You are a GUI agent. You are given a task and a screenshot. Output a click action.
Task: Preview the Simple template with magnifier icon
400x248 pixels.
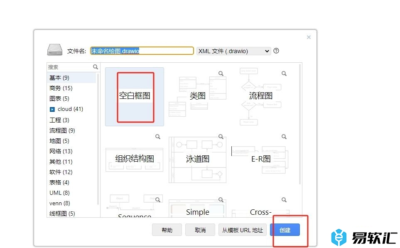tap(221, 200)
